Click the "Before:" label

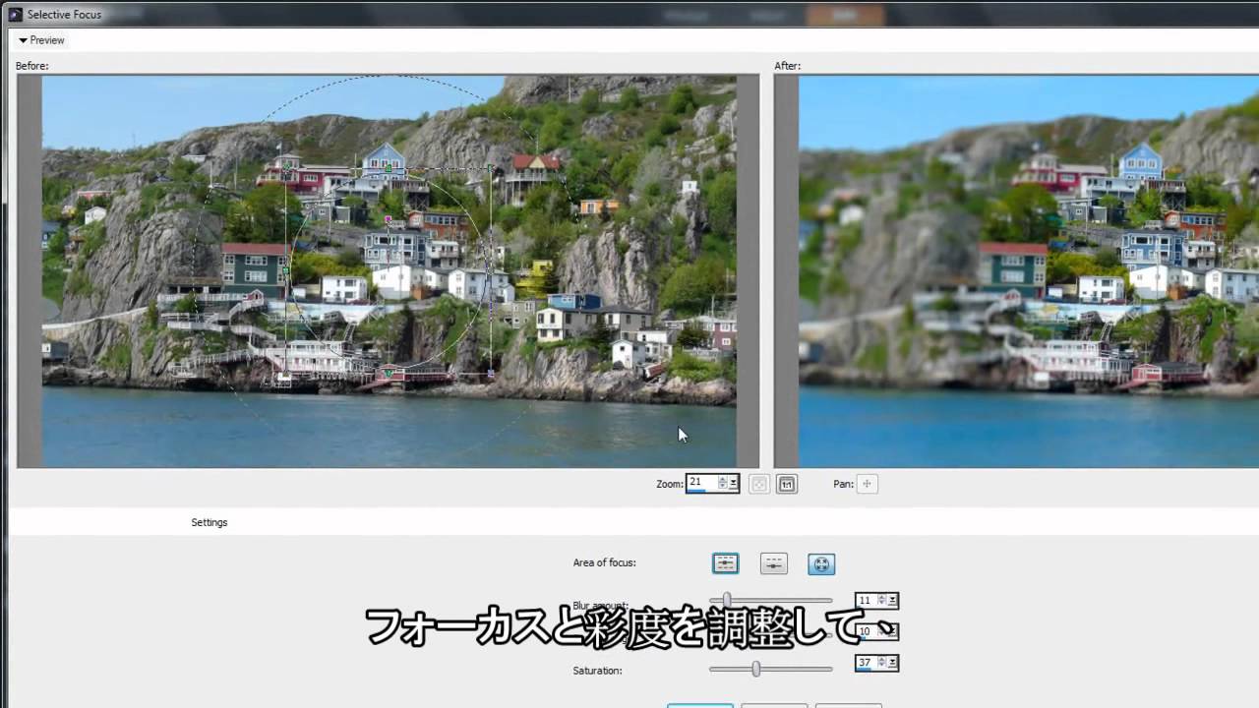tap(31, 66)
